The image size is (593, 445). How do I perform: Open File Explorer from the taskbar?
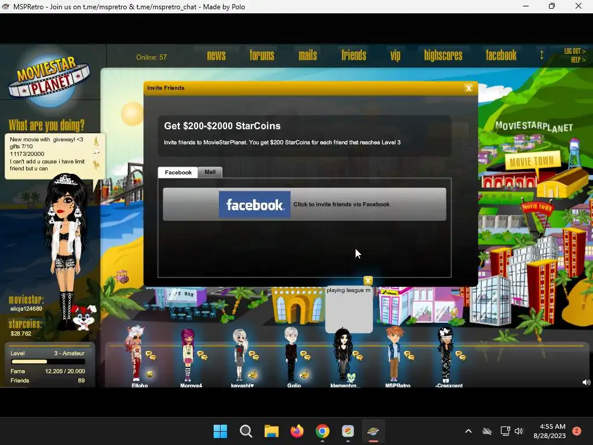point(271,431)
